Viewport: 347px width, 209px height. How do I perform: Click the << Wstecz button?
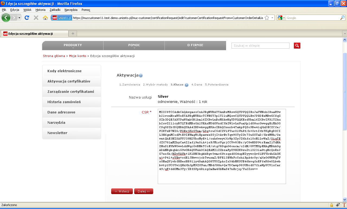pos(122,191)
